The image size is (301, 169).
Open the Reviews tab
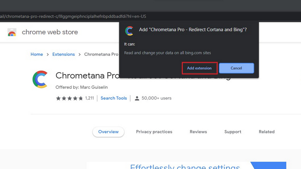(x=198, y=132)
